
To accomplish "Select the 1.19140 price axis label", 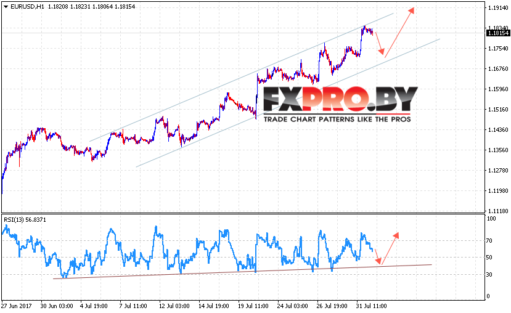I will pos(498,8).
